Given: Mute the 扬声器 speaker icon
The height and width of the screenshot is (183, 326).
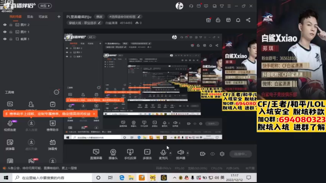Looking at the screenshot, I should [180, 152].
